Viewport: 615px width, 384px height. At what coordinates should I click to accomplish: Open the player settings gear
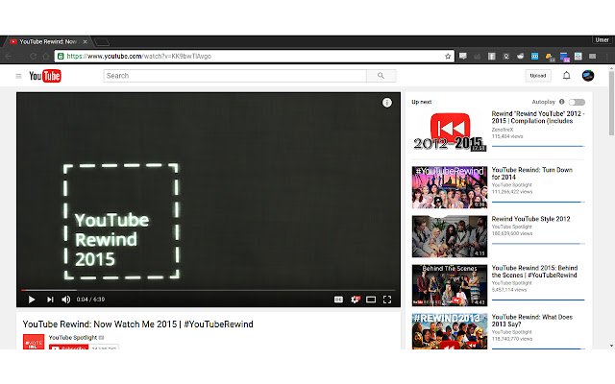click(x=355, y=300)
